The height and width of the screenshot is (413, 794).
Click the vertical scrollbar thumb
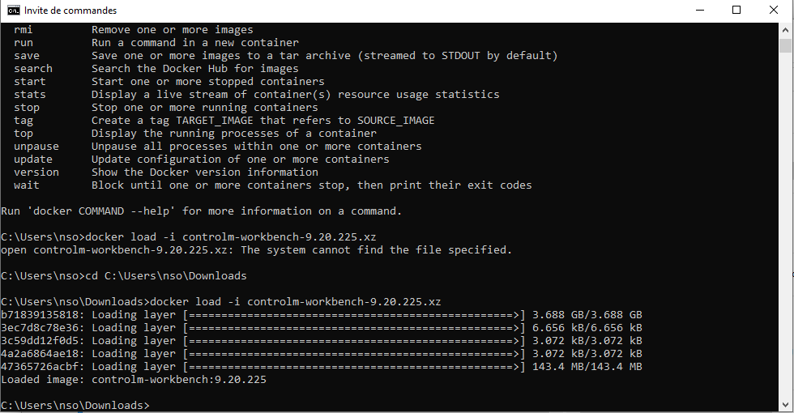coord(785,45)
